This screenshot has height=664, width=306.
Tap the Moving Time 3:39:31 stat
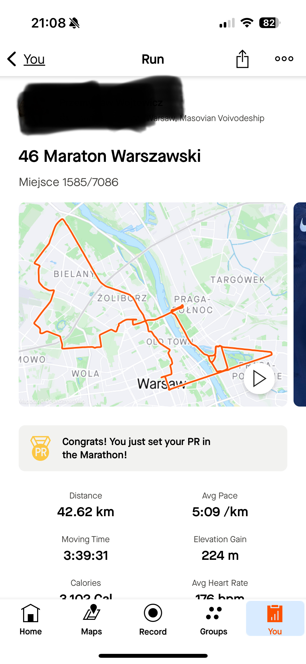tap(86, 549)
